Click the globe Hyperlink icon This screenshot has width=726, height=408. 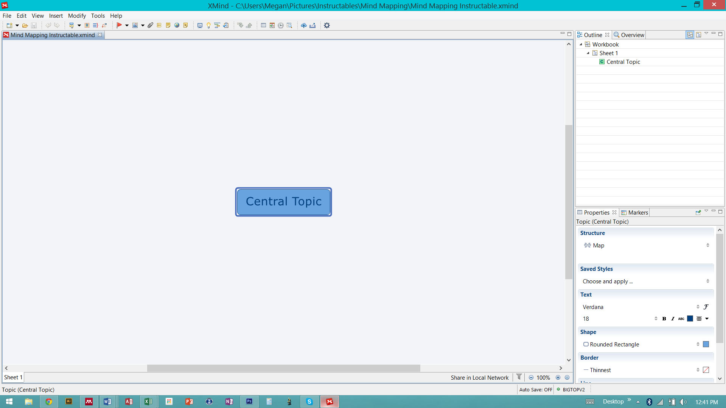pyautogui.click(x=177, y=25)
